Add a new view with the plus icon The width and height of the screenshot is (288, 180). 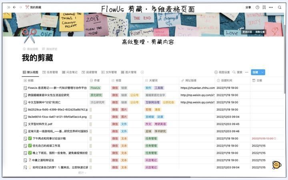click(142, 72)
